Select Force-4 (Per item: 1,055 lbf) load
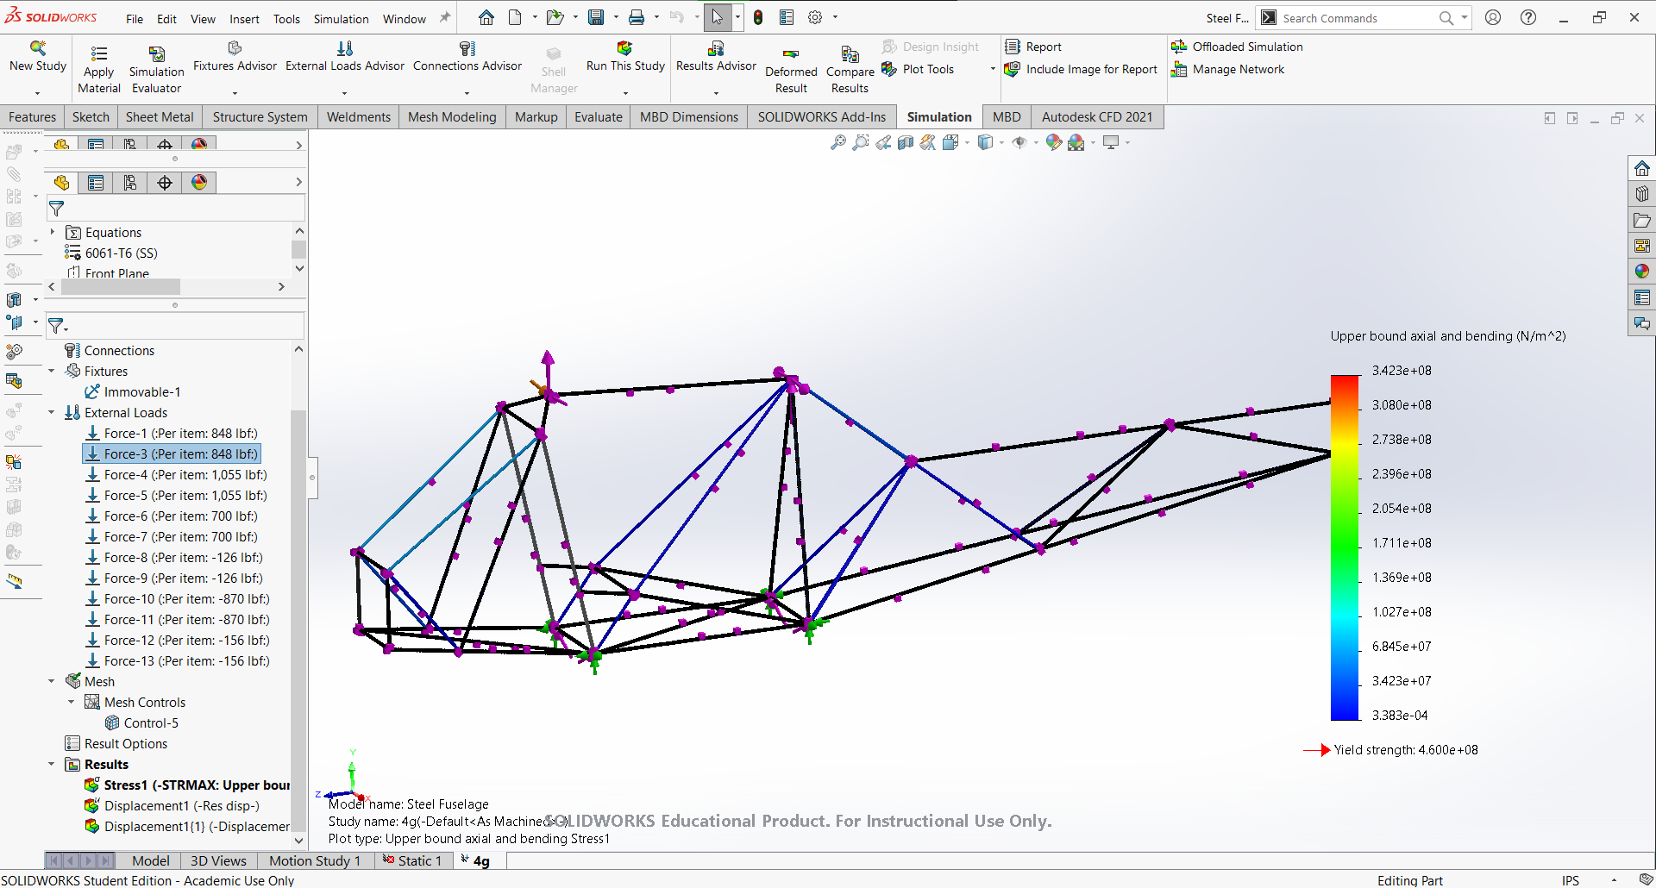This screenshot has width=1656, height=888. coord(177,475)
